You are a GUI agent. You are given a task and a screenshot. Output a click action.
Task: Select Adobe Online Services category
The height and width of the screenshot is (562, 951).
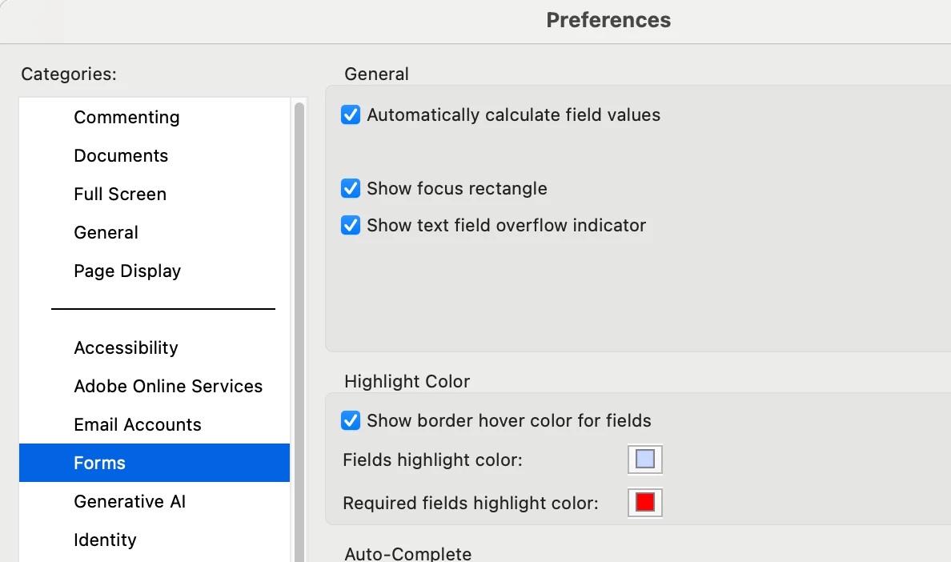(x=168, y=387)
